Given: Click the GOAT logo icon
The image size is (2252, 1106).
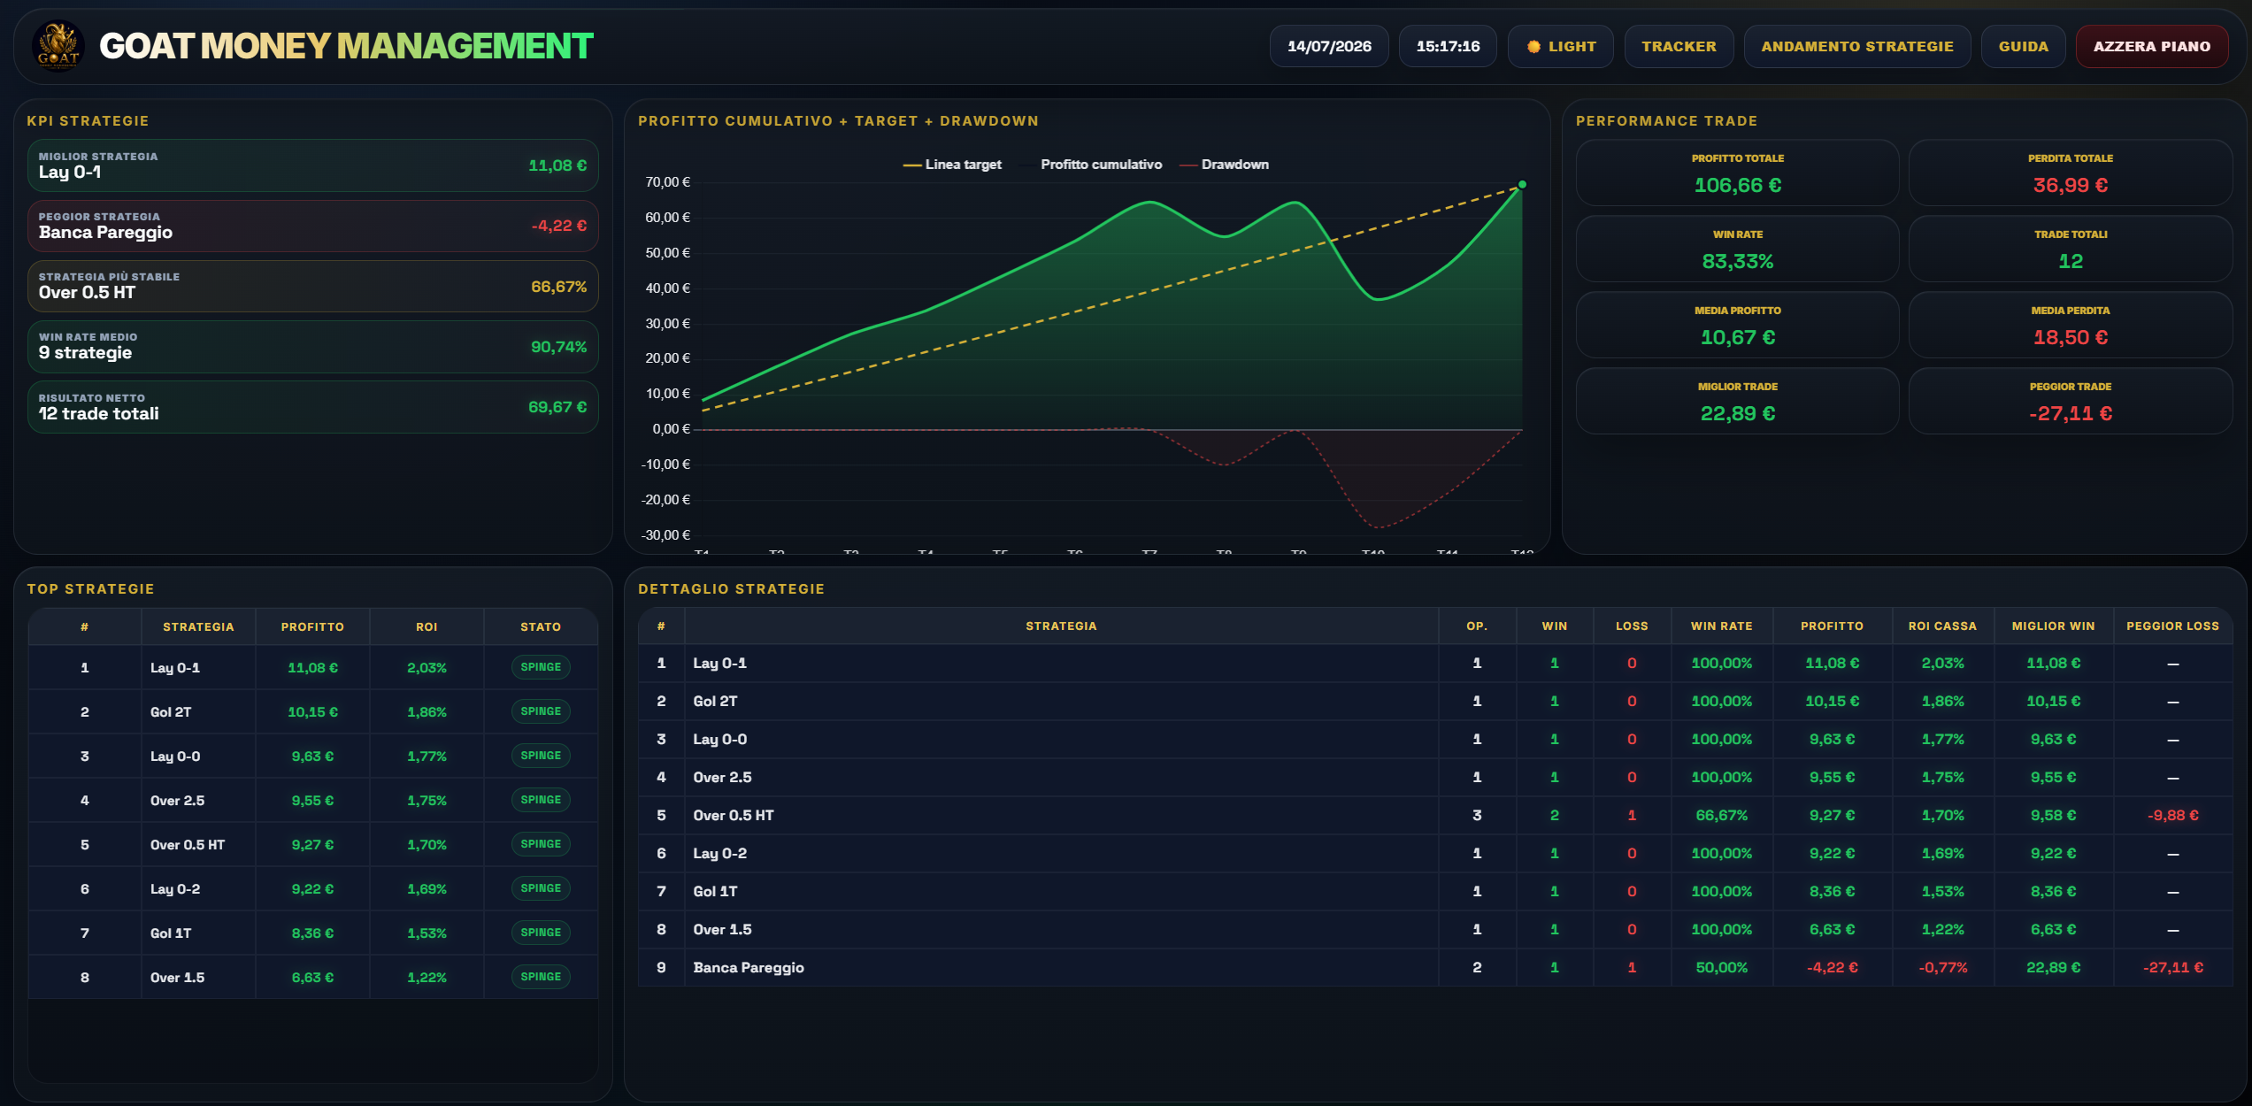Looking at the screenshot, I should coord(58,46).
